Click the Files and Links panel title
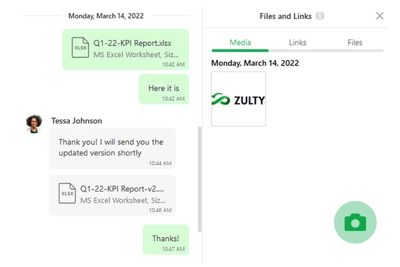400x267 pixels. 285,16
